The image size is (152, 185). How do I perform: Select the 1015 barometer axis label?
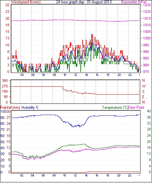pos(147,18)
